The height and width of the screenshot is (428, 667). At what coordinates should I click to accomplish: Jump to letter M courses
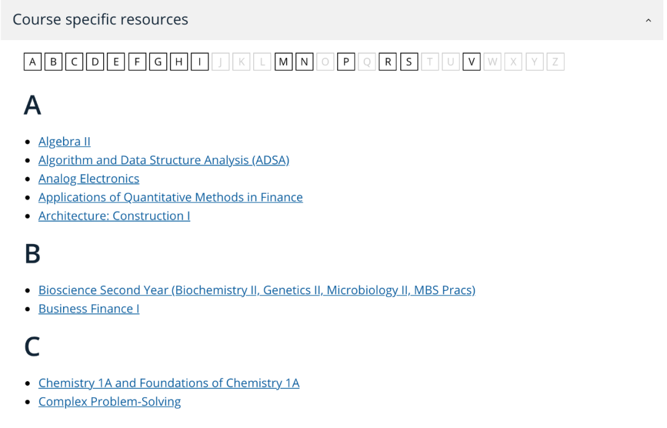pos(283,62)
